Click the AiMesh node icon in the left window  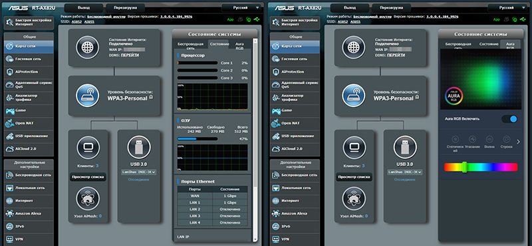(x=88, y=199)
